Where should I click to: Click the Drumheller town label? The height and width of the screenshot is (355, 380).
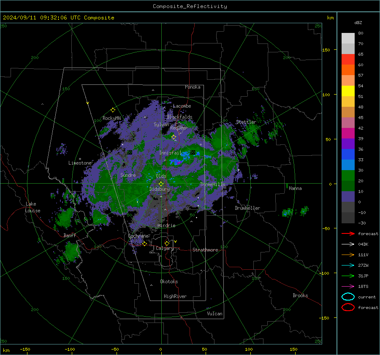(247, 208)
